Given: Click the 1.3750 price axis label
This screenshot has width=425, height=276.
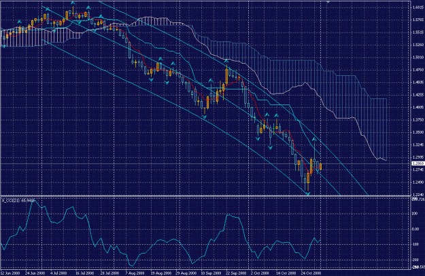Looking at the screenshot, I should [x=418, y=120].
